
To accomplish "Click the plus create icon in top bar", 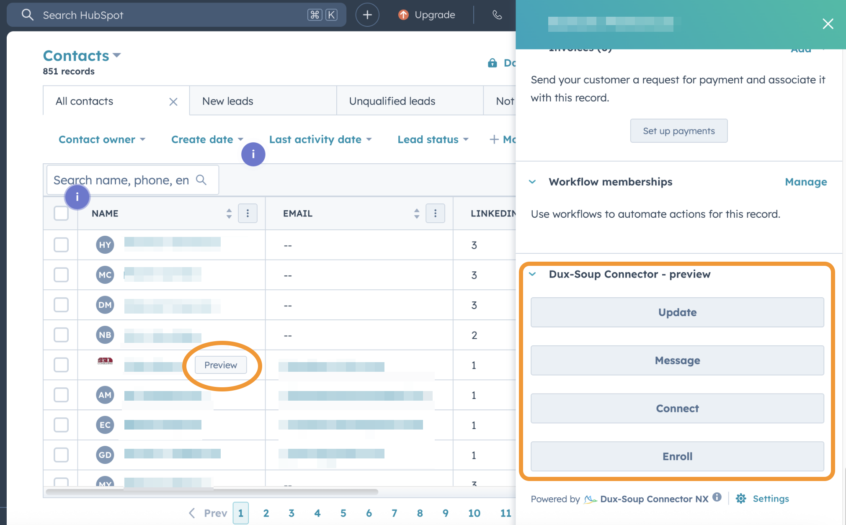I will pos(367,15).
